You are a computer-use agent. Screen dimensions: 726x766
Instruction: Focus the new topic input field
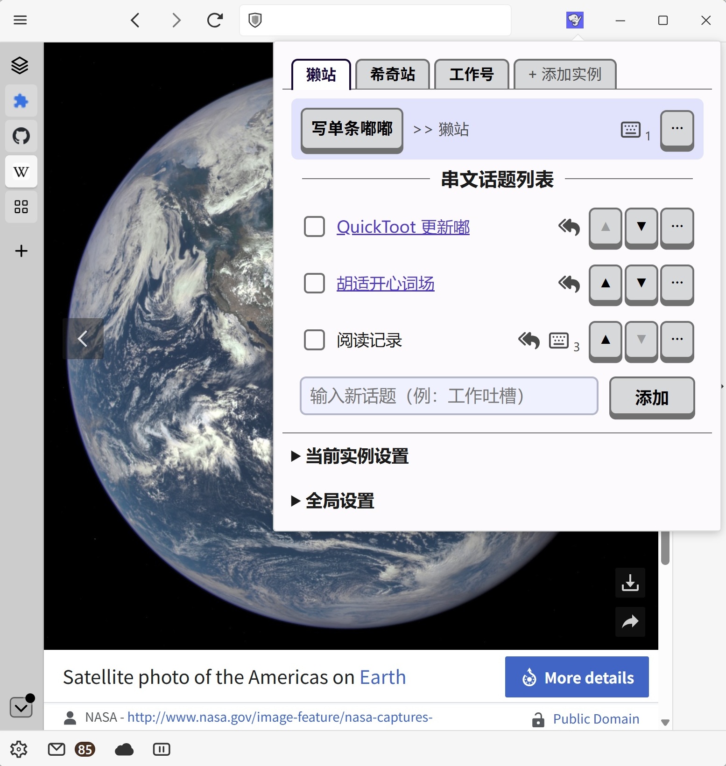(x=449, y=396)
